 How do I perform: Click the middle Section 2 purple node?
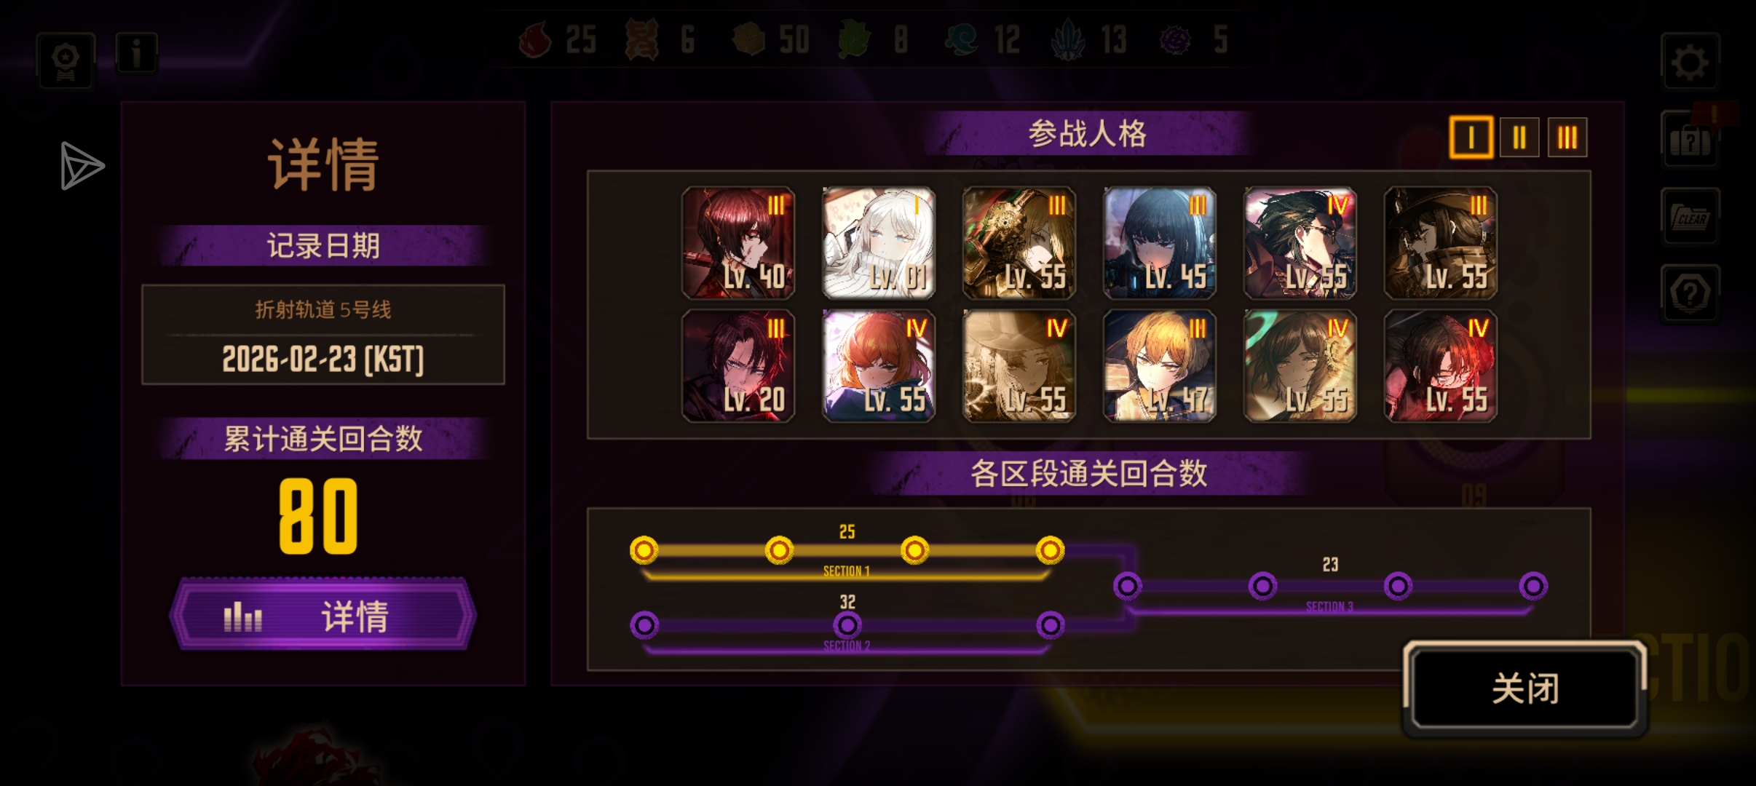coord(847,624)
